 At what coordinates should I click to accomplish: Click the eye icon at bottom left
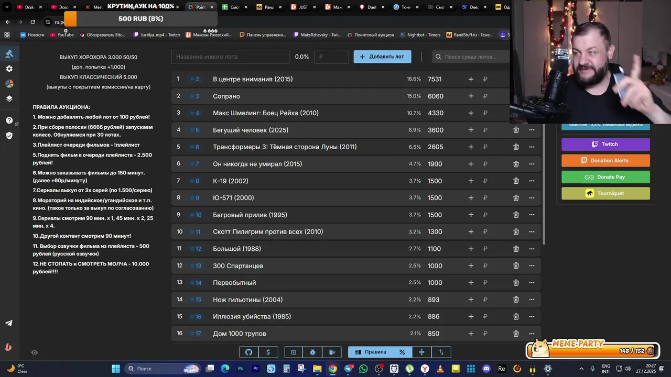click(35, 352)
